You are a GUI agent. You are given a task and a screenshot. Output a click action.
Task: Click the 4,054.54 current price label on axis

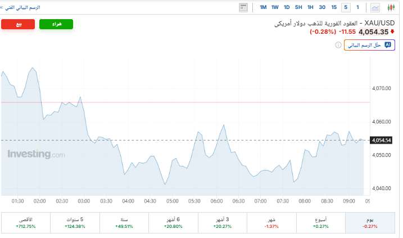click(x=382, y=140)
